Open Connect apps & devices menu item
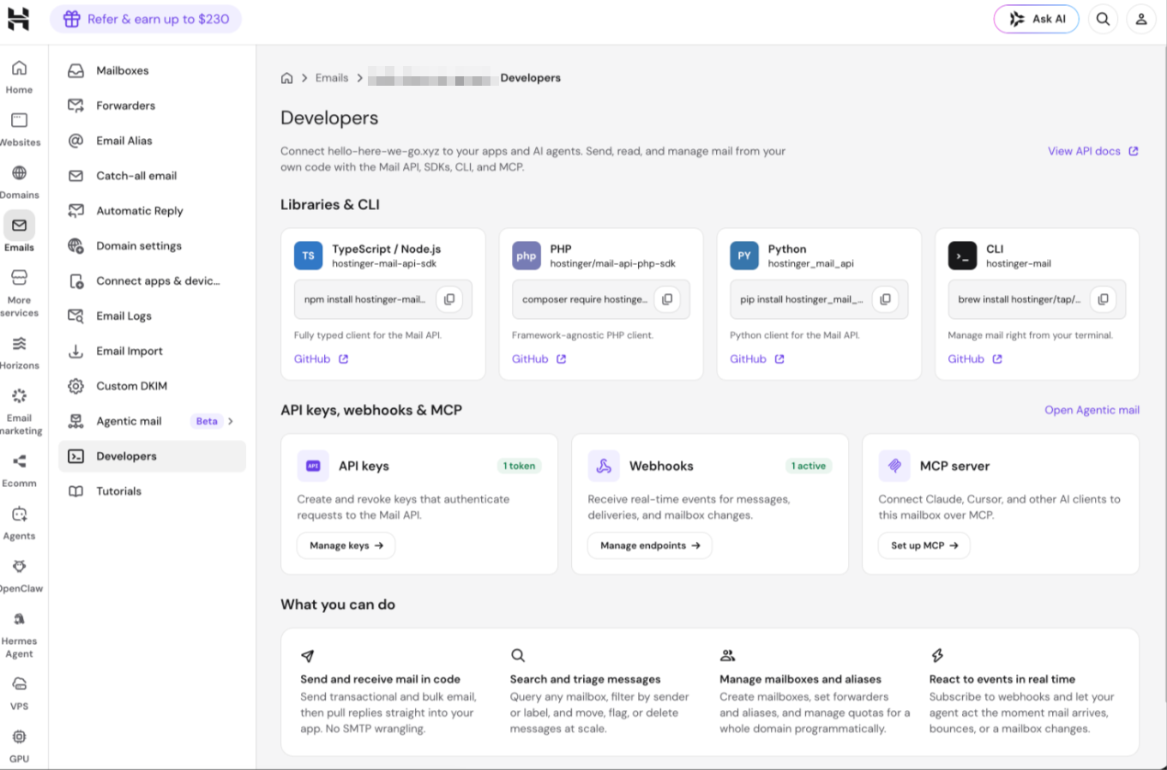The width and height of the screenshot is (1167, 770). [x=152, y=281]
